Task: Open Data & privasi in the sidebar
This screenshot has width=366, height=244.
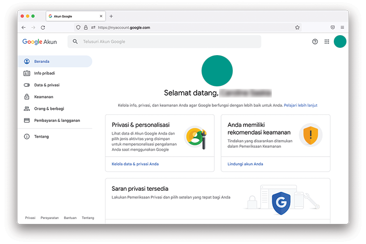Action: 55,85
